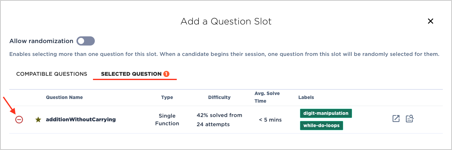Click the Difficulty column header
Viewport: 452px width, 150px height.
(219, 97)
